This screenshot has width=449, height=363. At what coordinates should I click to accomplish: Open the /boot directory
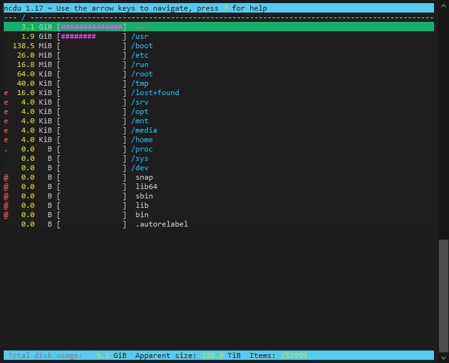(142, 46)
